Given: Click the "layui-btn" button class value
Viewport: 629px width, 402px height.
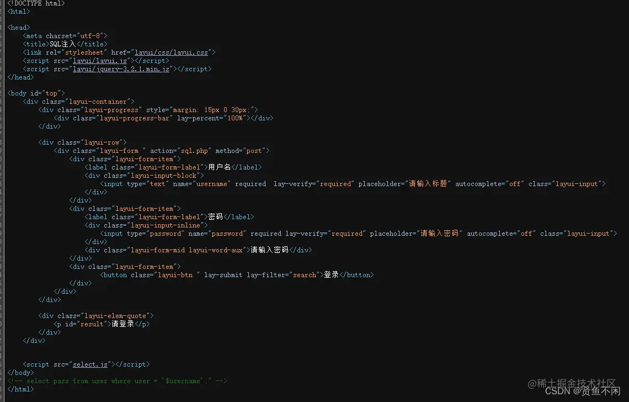Looking at the screenshot, I should (177, 275).
